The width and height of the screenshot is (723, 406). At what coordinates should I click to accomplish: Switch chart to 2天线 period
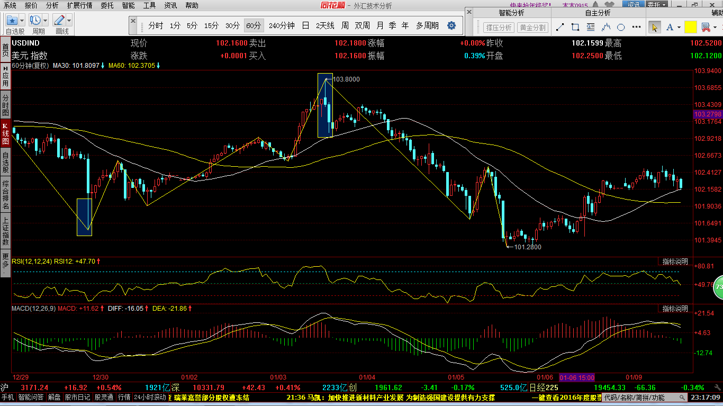click(x=325, y=25)
